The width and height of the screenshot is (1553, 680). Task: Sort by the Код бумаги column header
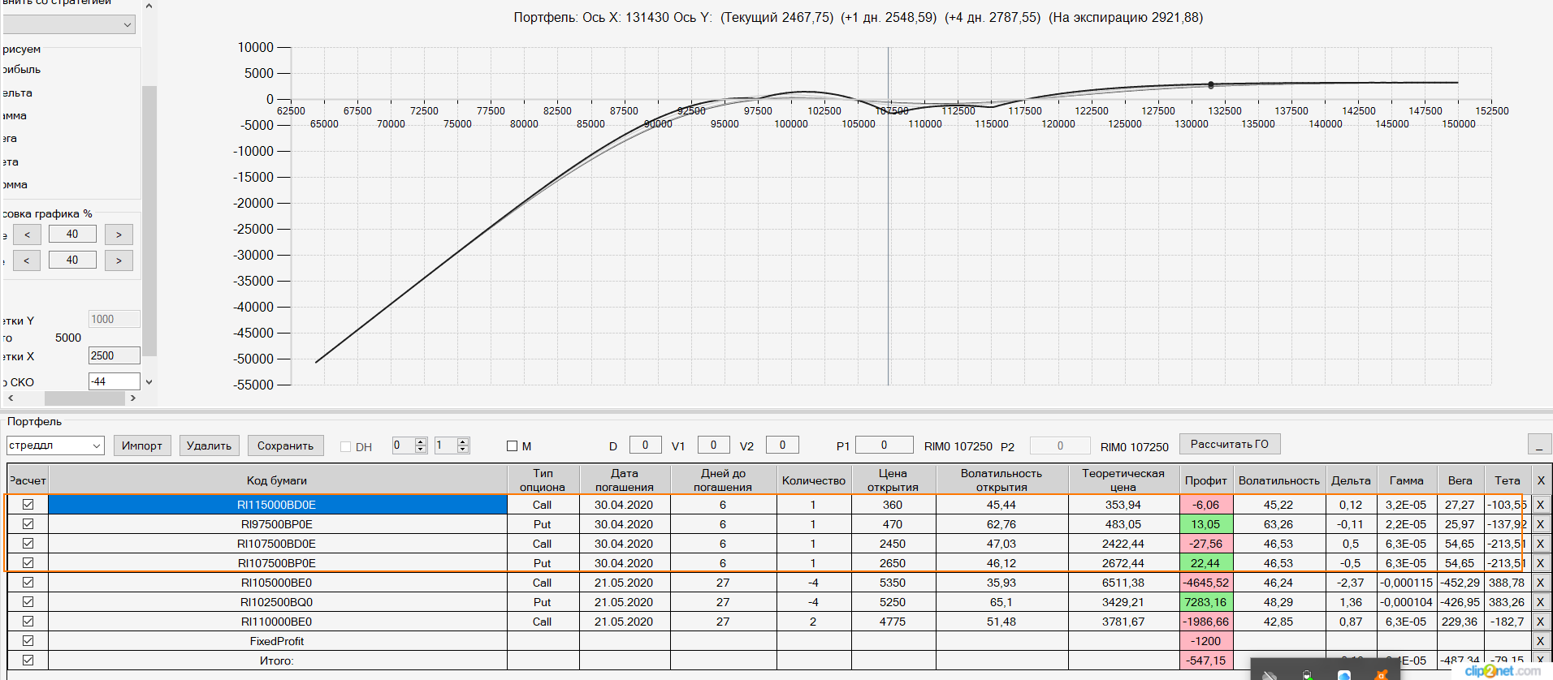[x=277, y=480]
